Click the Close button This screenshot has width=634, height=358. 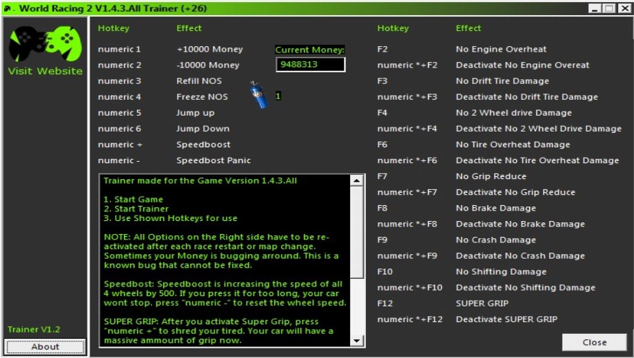(594, 342)
